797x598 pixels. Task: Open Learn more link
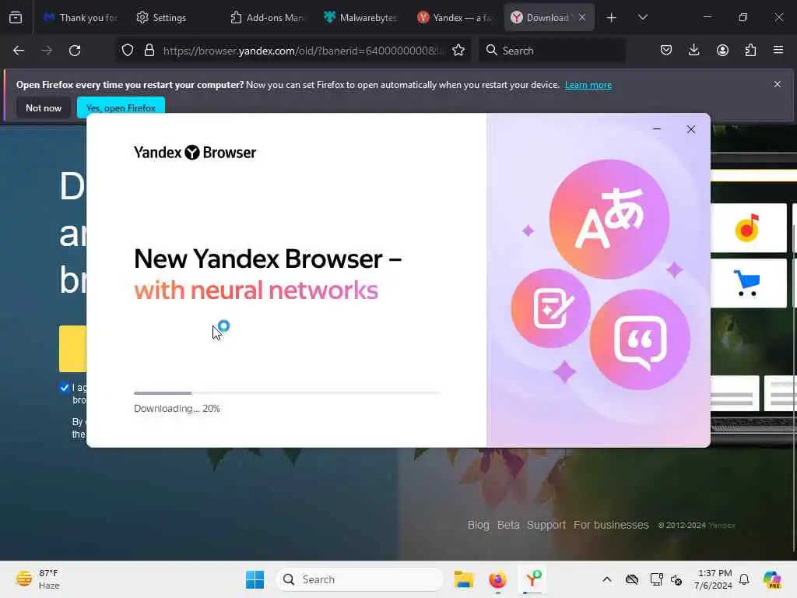(588, 85)
